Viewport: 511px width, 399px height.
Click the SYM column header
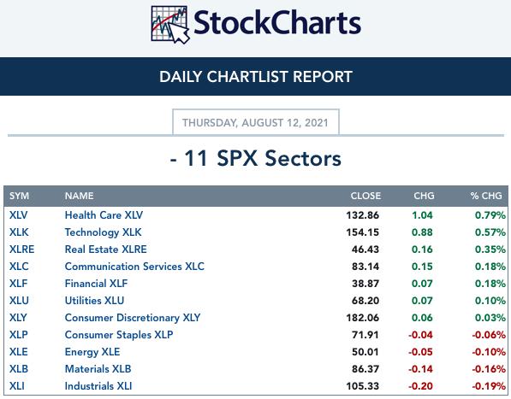coord(19,196)
